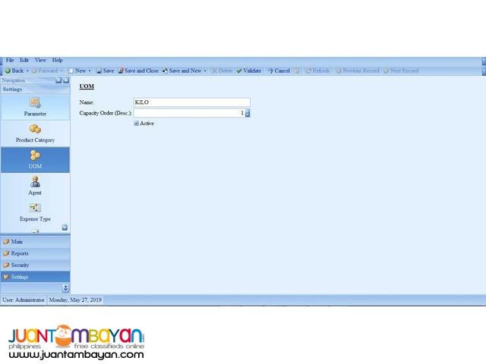This screenshot has height=364, width=486.
Task: Open the Parameter settings item
Action: [x=35, y=107]
